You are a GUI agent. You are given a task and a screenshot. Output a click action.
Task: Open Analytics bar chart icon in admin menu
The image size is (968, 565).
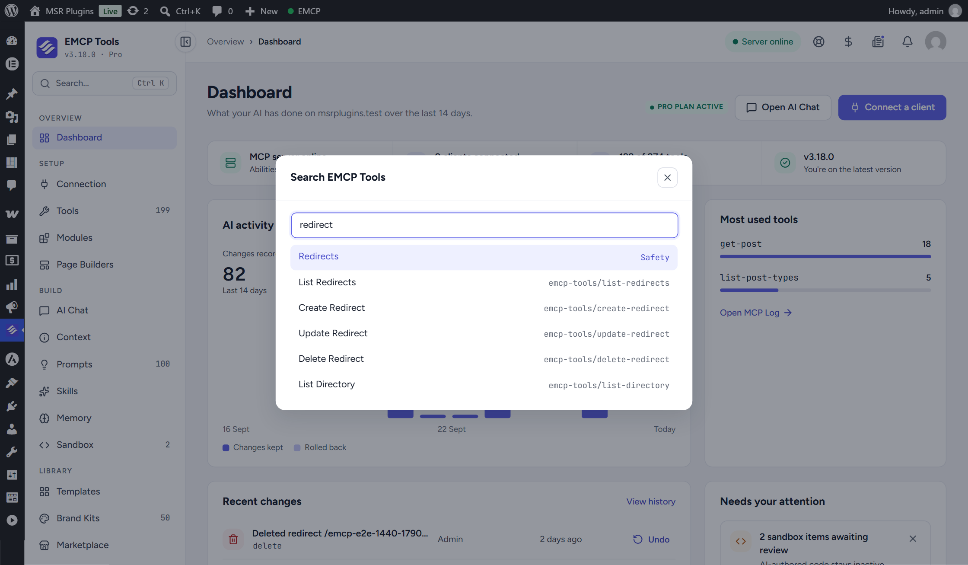pos(12,284)
